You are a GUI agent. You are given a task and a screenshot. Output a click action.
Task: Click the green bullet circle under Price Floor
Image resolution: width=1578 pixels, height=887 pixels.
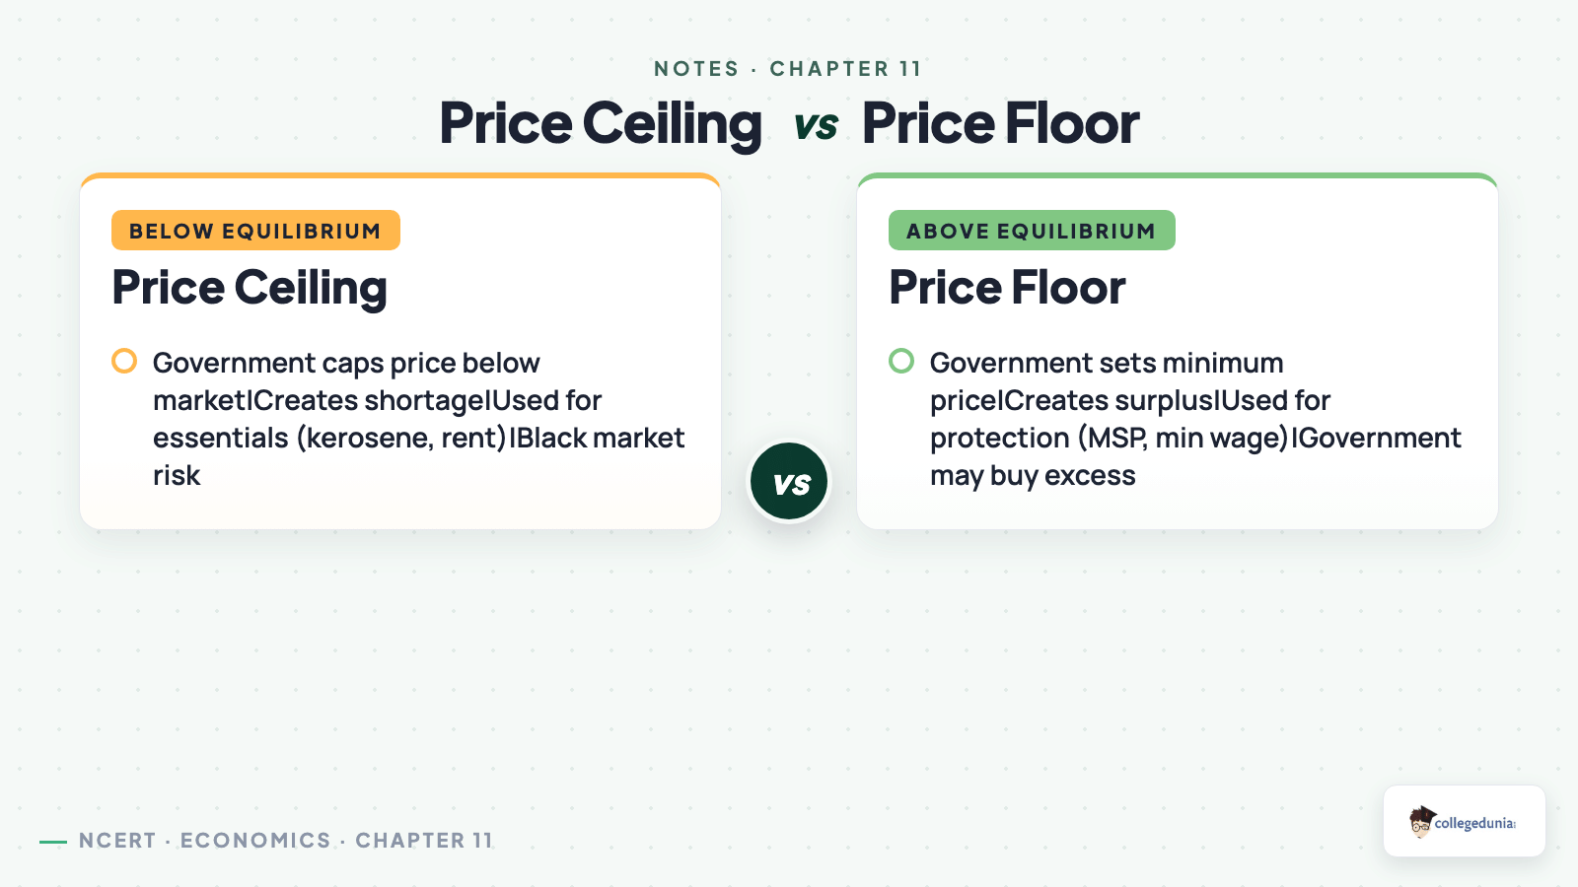(x=901, y=361)
